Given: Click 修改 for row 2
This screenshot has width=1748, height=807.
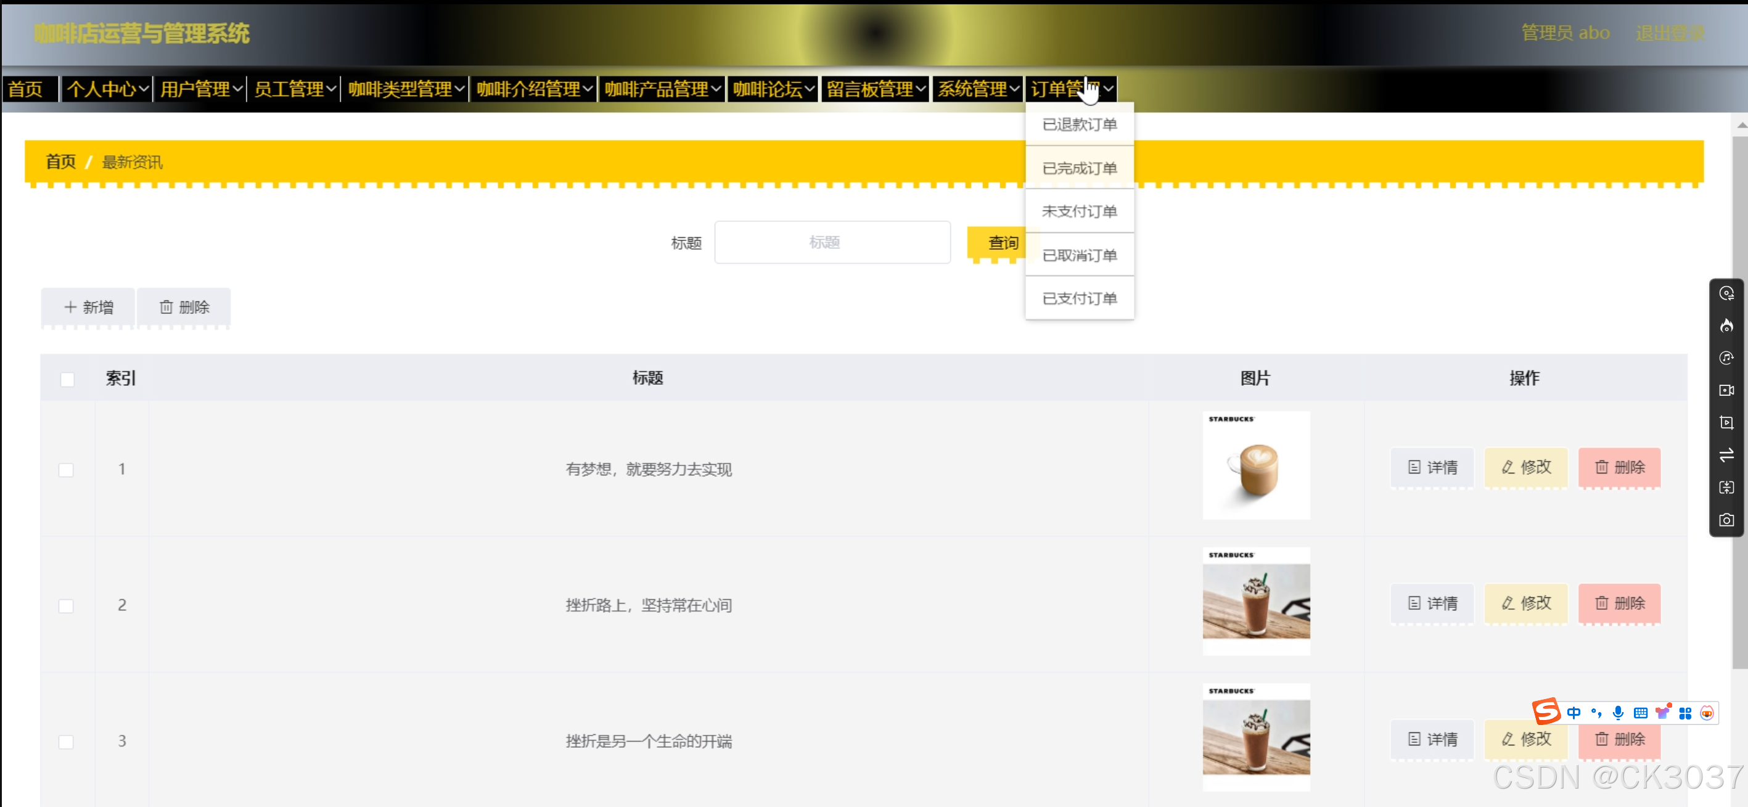Looking at the screenshot, I should 1525,603.
